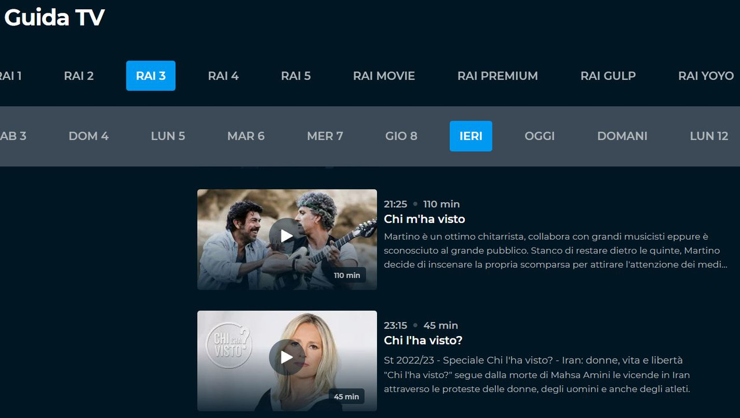Select the RAI 3 channel tab
This screenshot has height=418, width=740.
(151, 76)
